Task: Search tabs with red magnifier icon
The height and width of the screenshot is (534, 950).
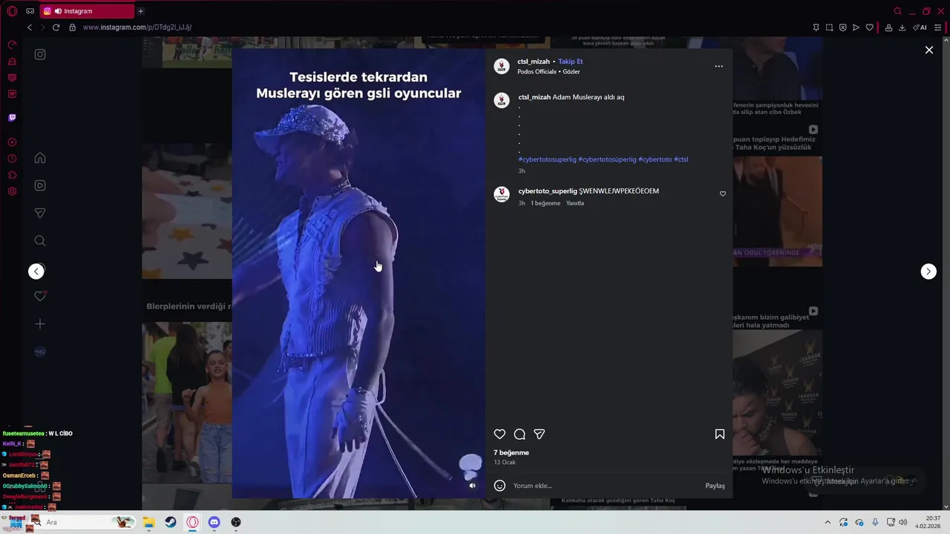Action: click(897, 11)
